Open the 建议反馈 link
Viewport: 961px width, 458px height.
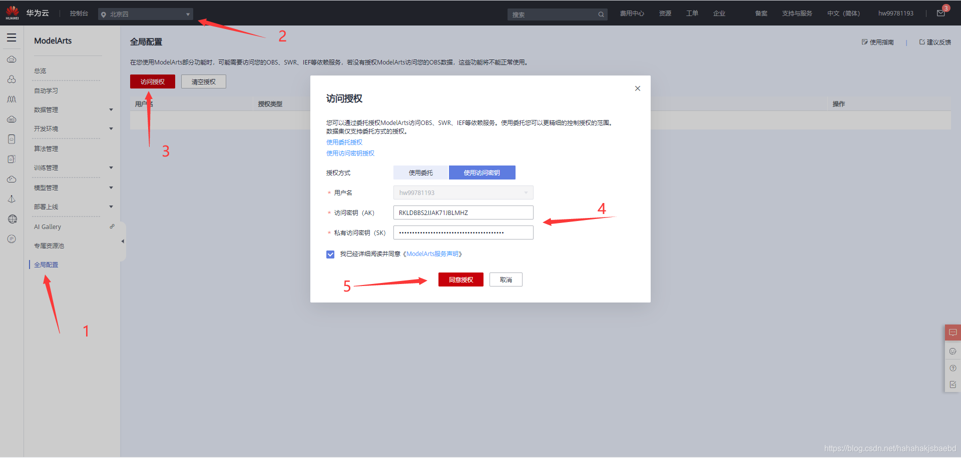coord(935,42)
